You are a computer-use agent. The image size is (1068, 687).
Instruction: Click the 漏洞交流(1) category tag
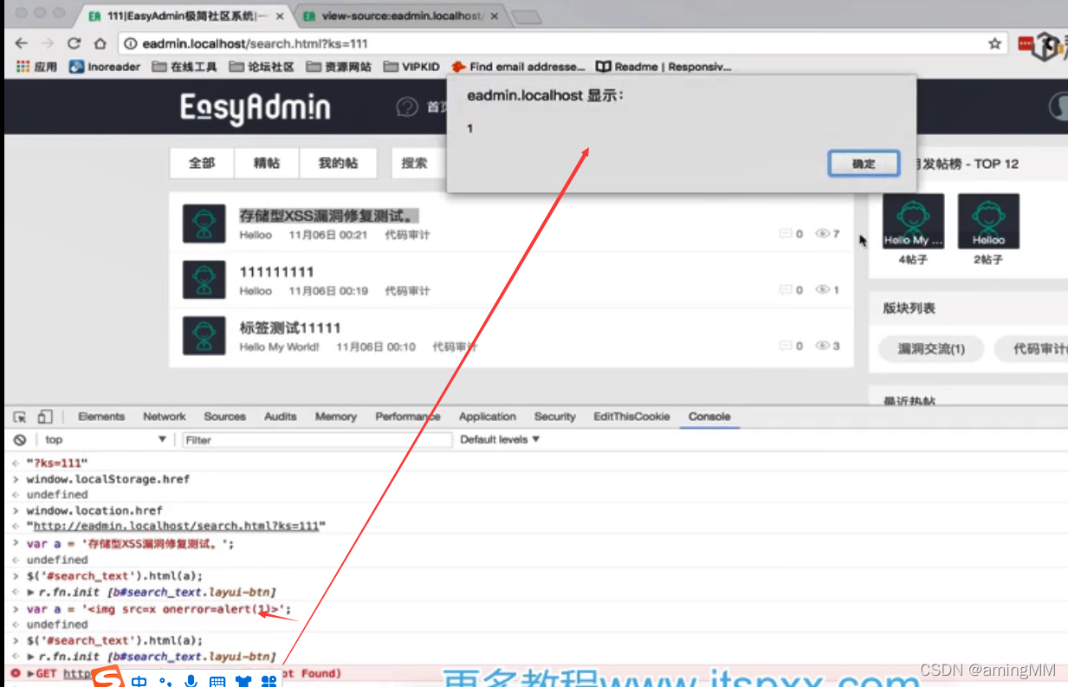pos(931,349)
